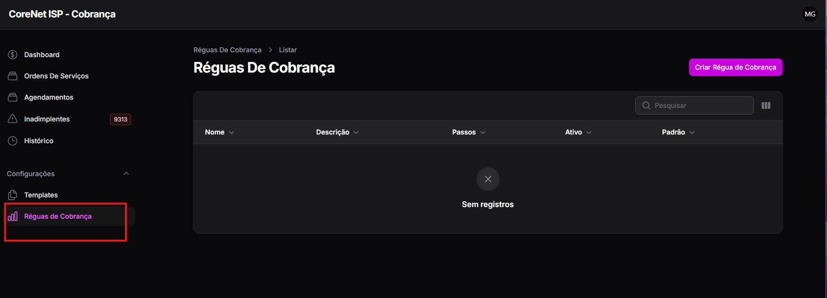The height and width of the screenshot is (298, 827).
Task: Sort by the Ativo column header
Action: tap(578, 132)
